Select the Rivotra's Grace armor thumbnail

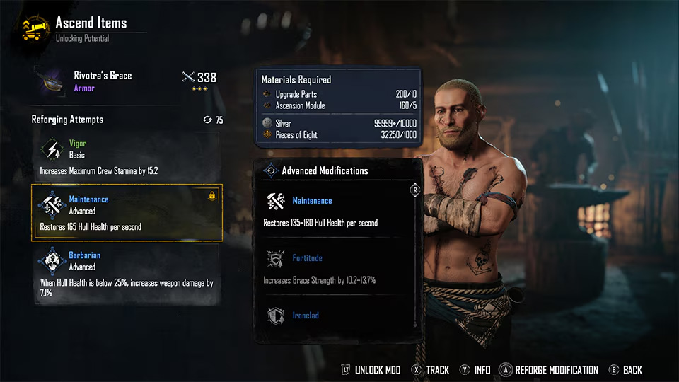(50, 81)
